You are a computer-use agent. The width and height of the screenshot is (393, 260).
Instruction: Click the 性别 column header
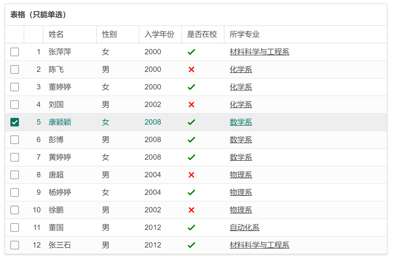[118, 34]
